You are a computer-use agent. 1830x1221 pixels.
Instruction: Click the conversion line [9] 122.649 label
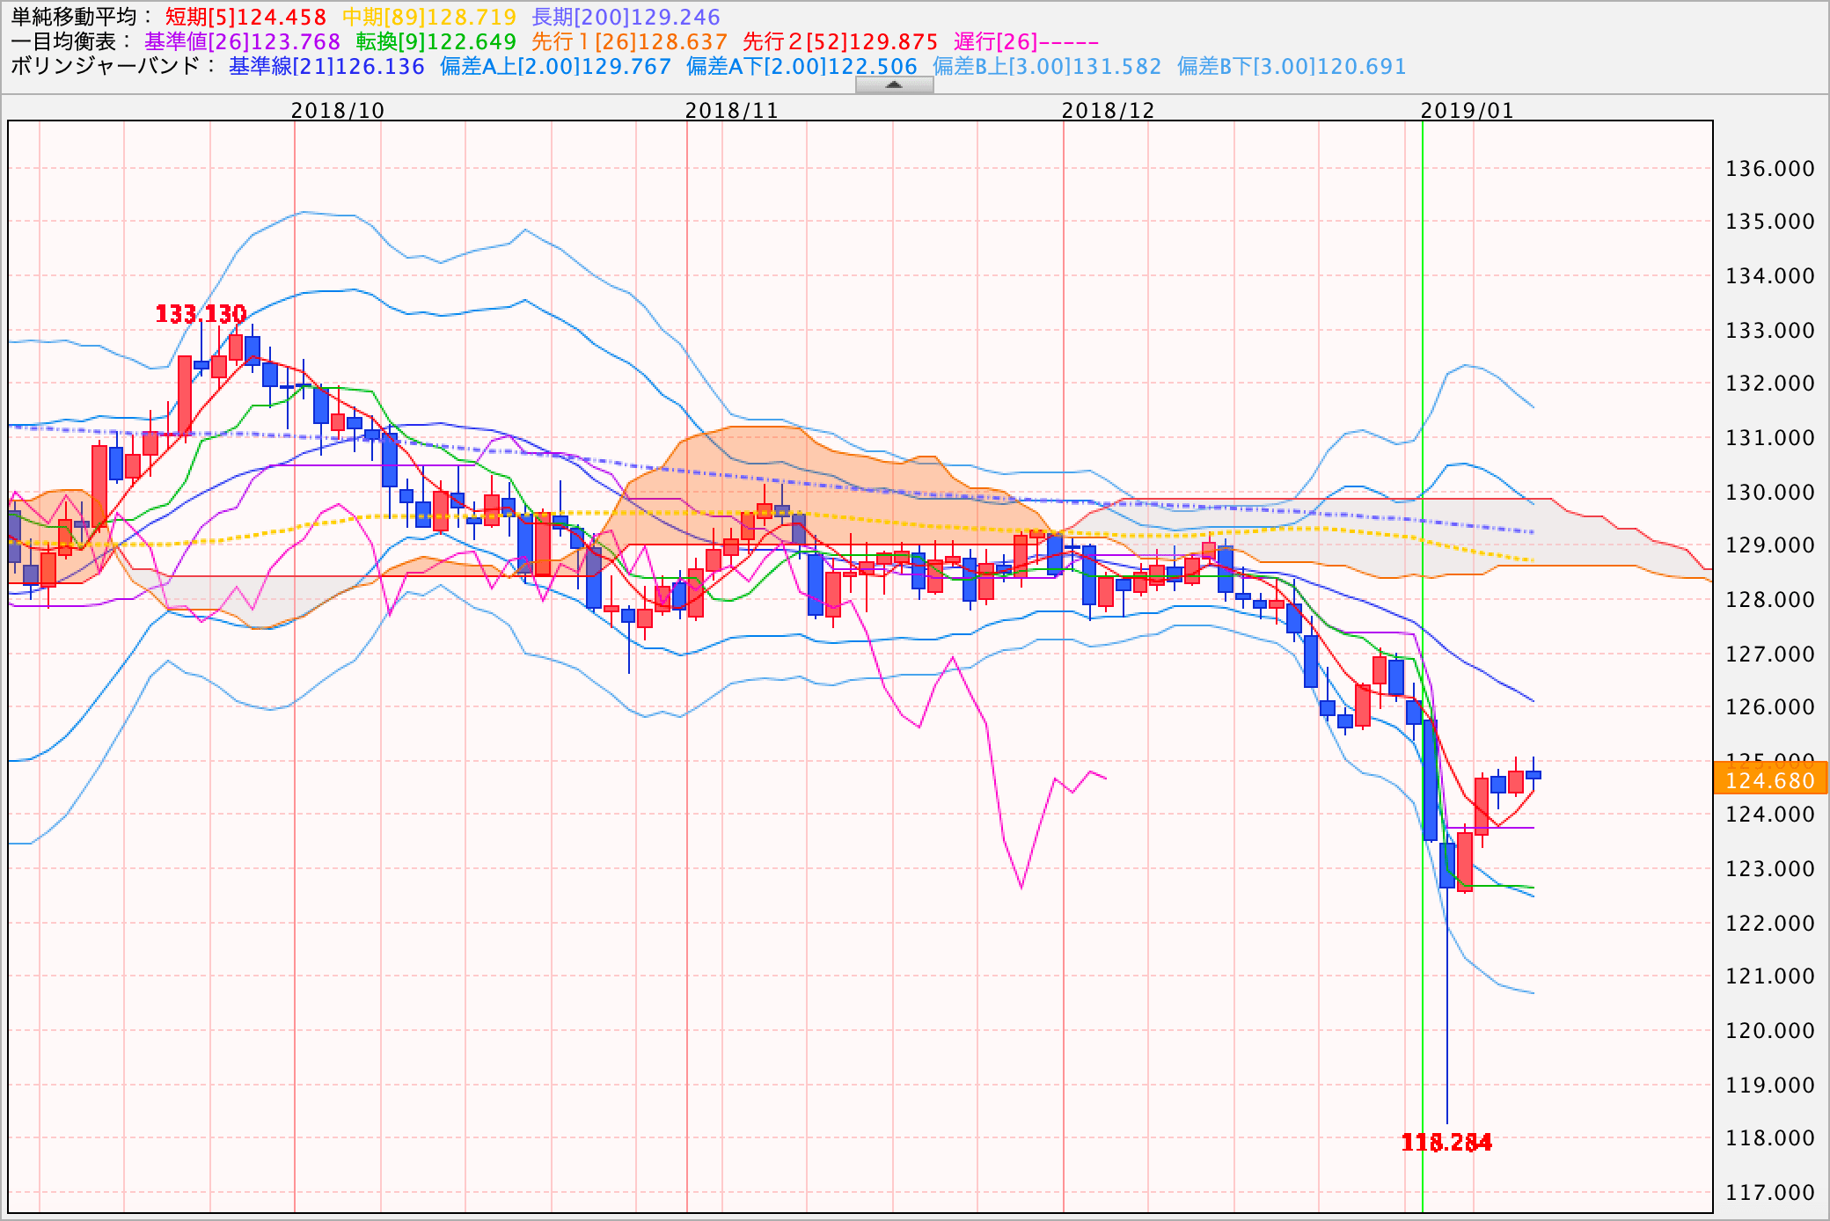click(436, 42)
